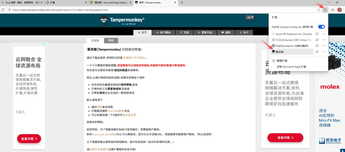345x152 pixels.
Task: Open more options for FC26 Enhancer
Action: pos(324,40)
